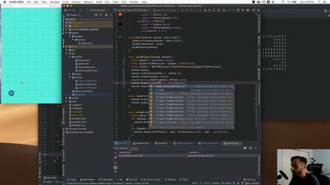Click the Search Everywhere magnifier icon
This screenshot has height=185, width=330.
(258, 10)
